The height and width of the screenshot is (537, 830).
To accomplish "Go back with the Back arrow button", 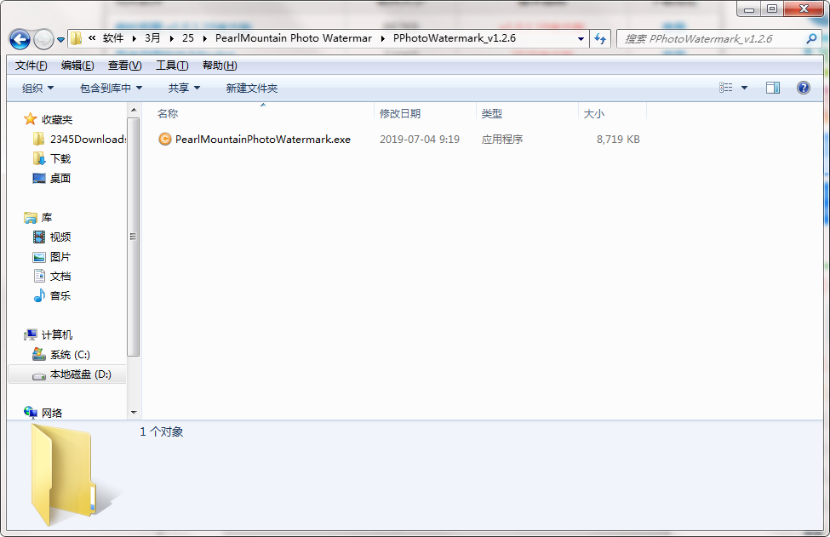I will [x=20, y=39].
